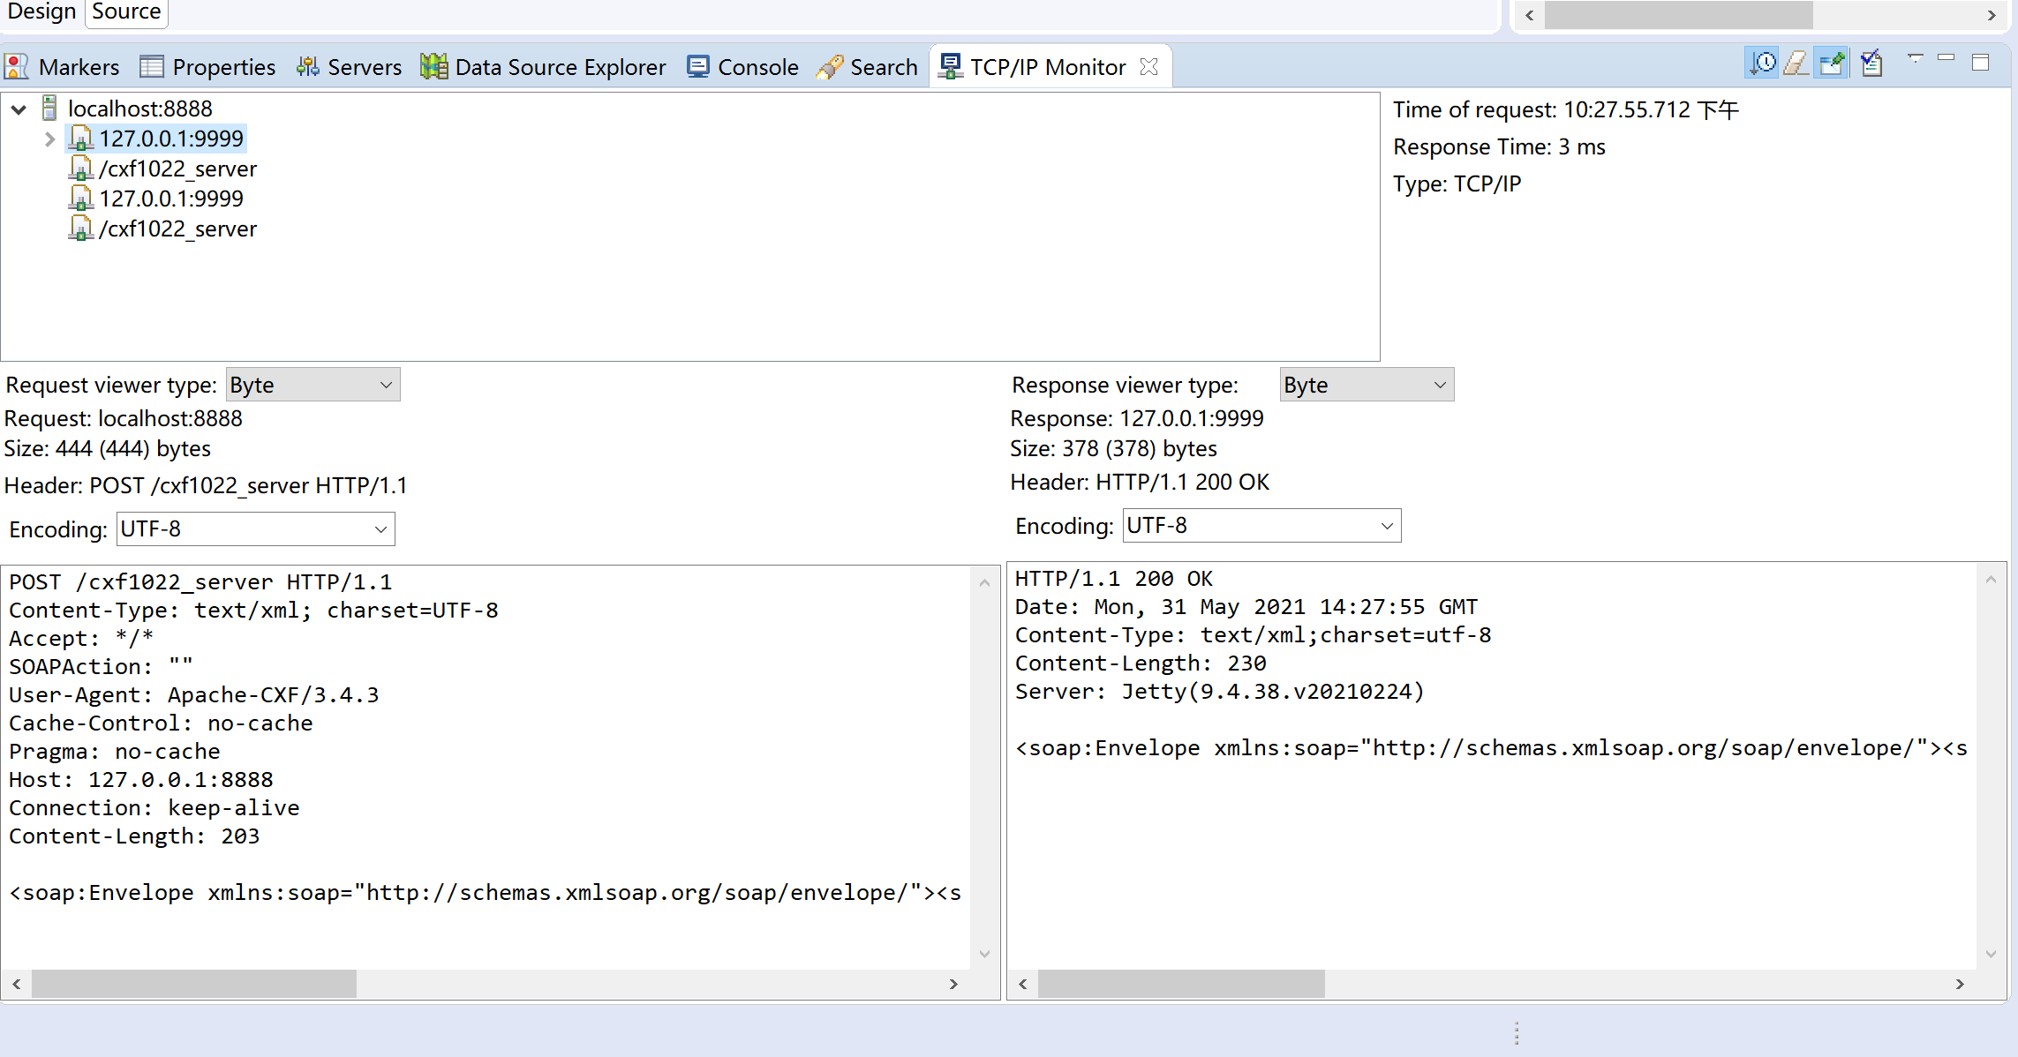This screenshot has height=1057, width=2018.
Task: Click request pane scroll-up arrow
Action: coord(984,582)
